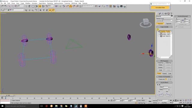Viewport: 192px width, 108px height.
Task: Toggle the Window/Crossing selection icon
Action: [36, 6]
